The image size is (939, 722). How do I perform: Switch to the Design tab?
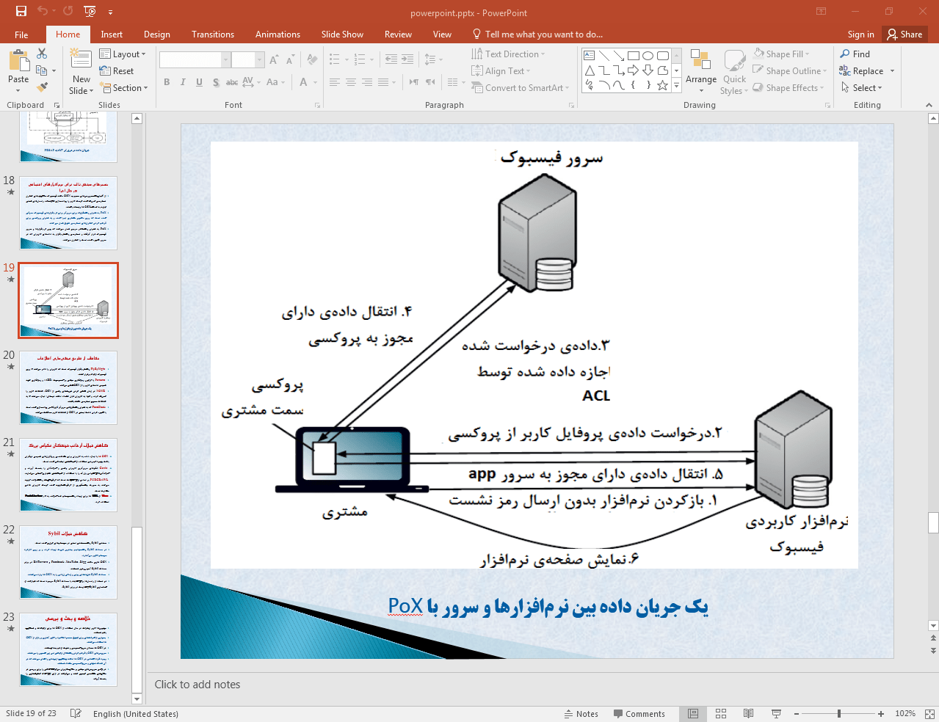pos(156,34)
